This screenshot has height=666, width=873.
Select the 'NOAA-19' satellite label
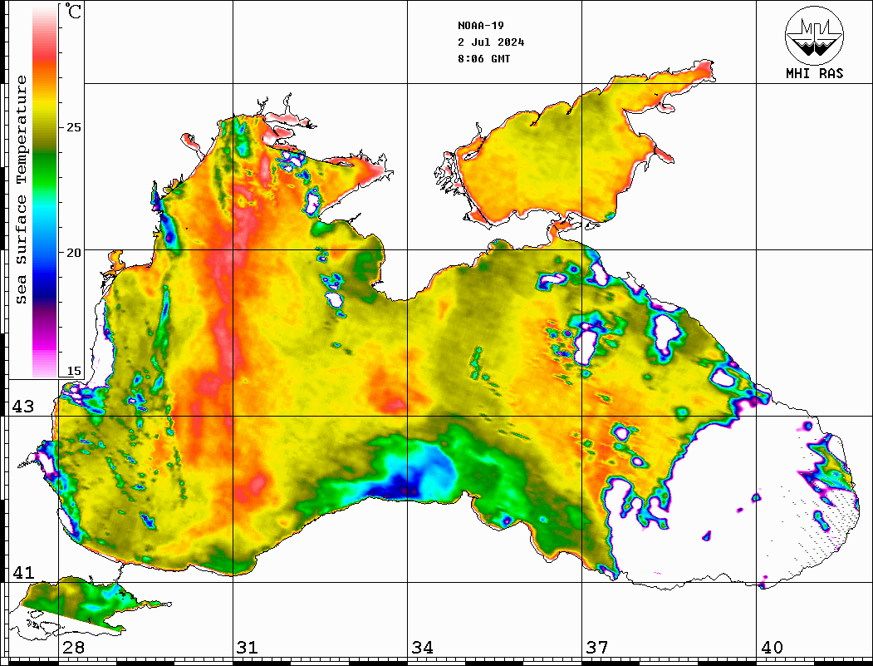coord(481,26)
